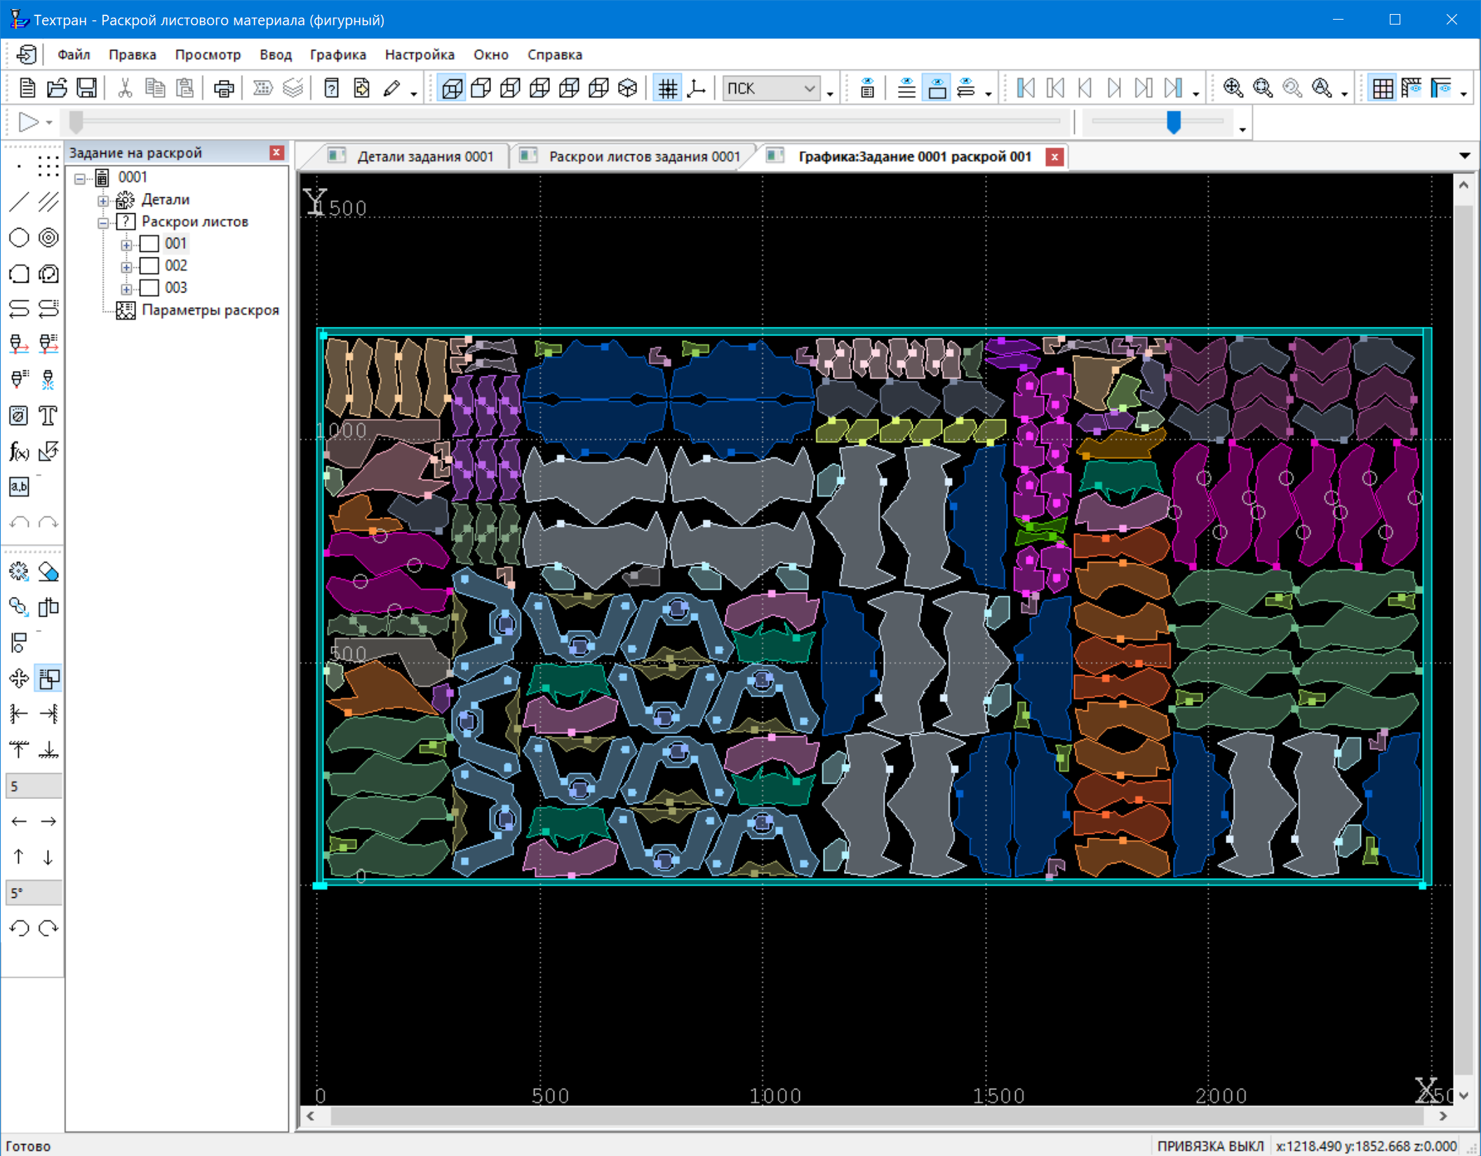Open the play button dropdown arrow

pos(49,123)
